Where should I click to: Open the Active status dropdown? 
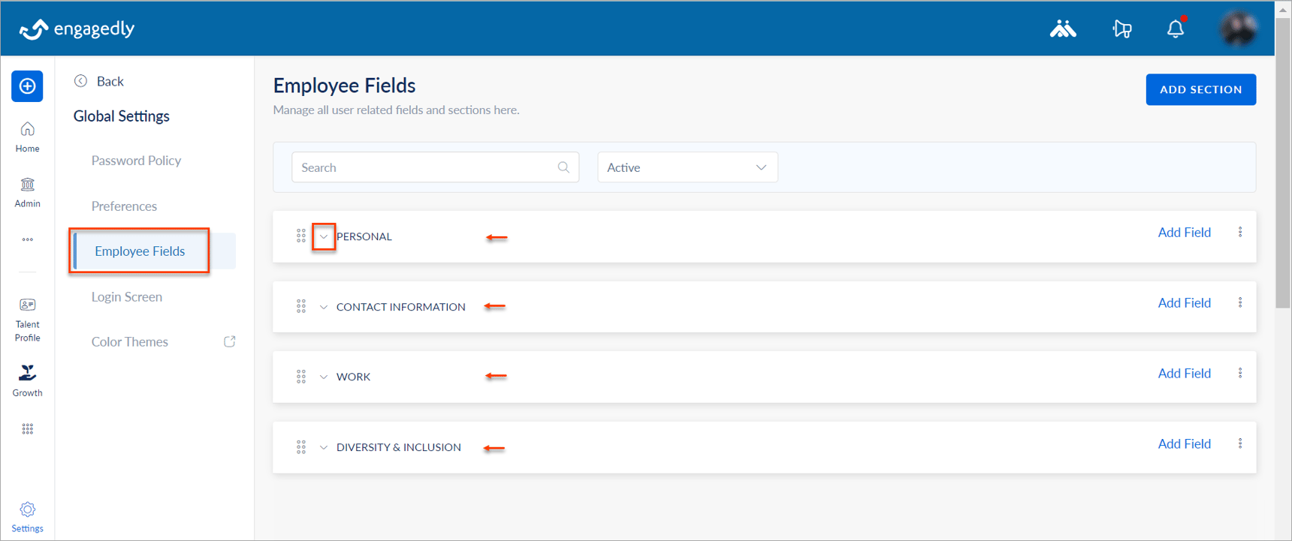(x=687, y=167)
